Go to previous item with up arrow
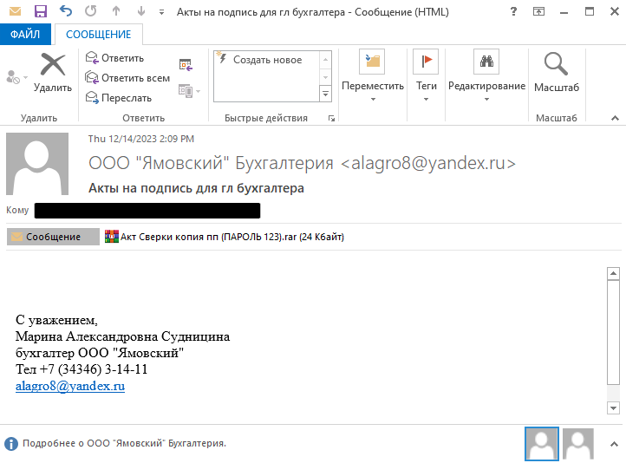 [116, 11]
